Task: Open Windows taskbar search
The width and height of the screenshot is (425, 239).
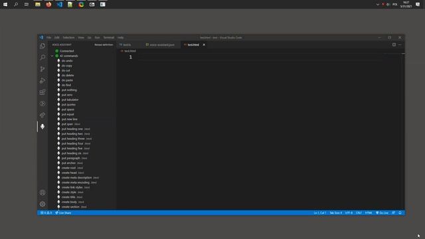Action: click(16, 5)
